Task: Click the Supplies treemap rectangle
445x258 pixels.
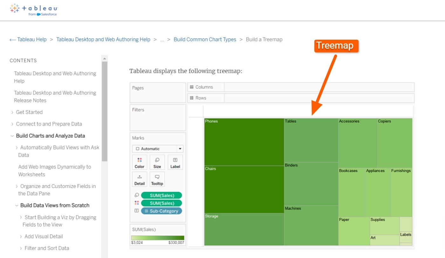Action: (x=385, y=226)
